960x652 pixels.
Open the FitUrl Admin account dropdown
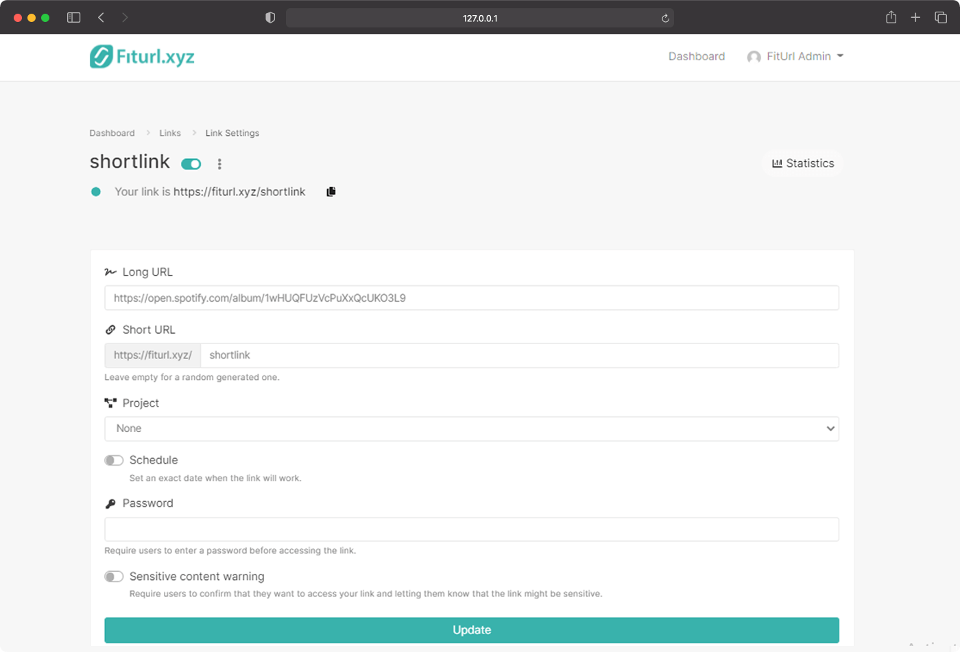[795, 56]
